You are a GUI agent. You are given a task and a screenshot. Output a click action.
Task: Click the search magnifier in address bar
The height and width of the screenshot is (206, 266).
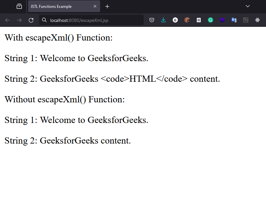tap(44, 20)
